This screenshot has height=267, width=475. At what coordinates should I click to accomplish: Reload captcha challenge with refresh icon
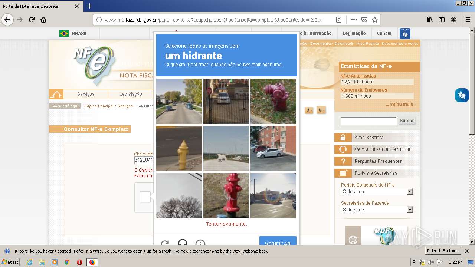tap(165, 243)
